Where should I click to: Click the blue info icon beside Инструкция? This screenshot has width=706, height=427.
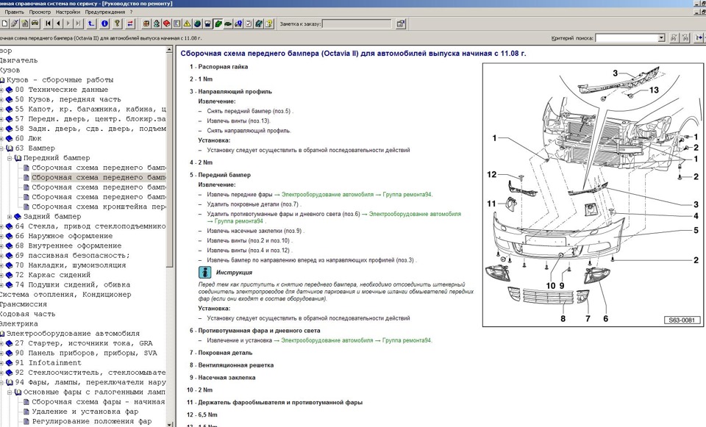coord(205,272)
